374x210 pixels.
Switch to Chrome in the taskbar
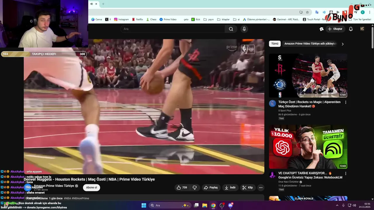tap(213, 205)
